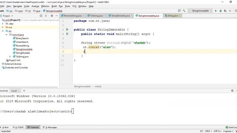The image size is (237, 133).
Task: Run with coverage icon in toolbar
Action: pyautogui.click(x=225, y=11)
